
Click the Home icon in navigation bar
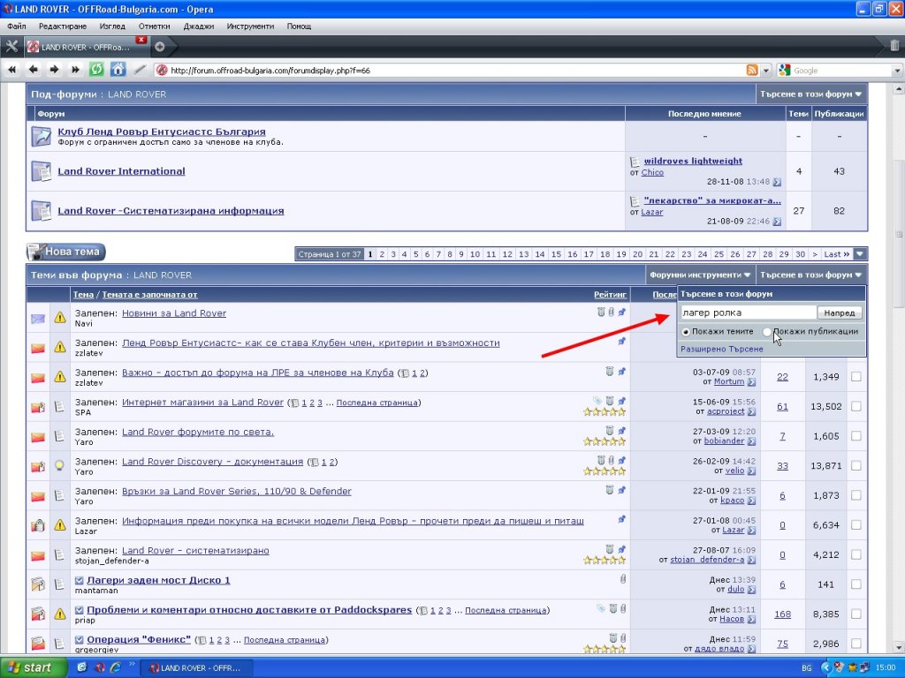(x=118, y=70)
